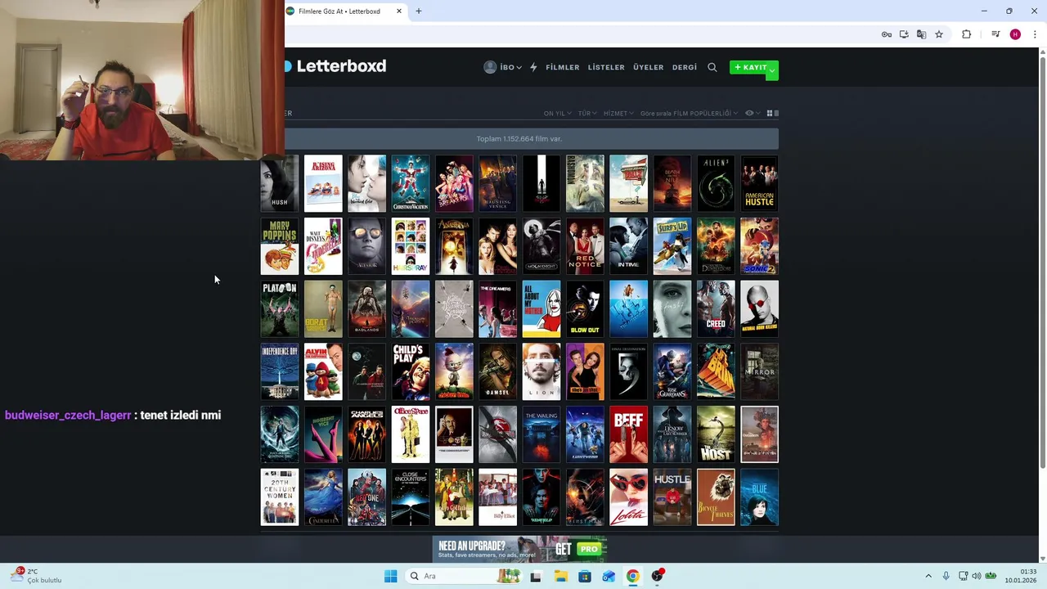The image size is (1047, 589).
Task: Open Hairspray poster
Action: pyautogui.click(x=411, y=246)
